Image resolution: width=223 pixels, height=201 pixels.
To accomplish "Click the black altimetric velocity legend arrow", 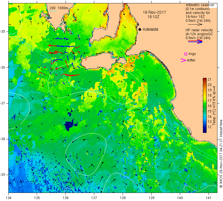I will click(x=195, y=25).
